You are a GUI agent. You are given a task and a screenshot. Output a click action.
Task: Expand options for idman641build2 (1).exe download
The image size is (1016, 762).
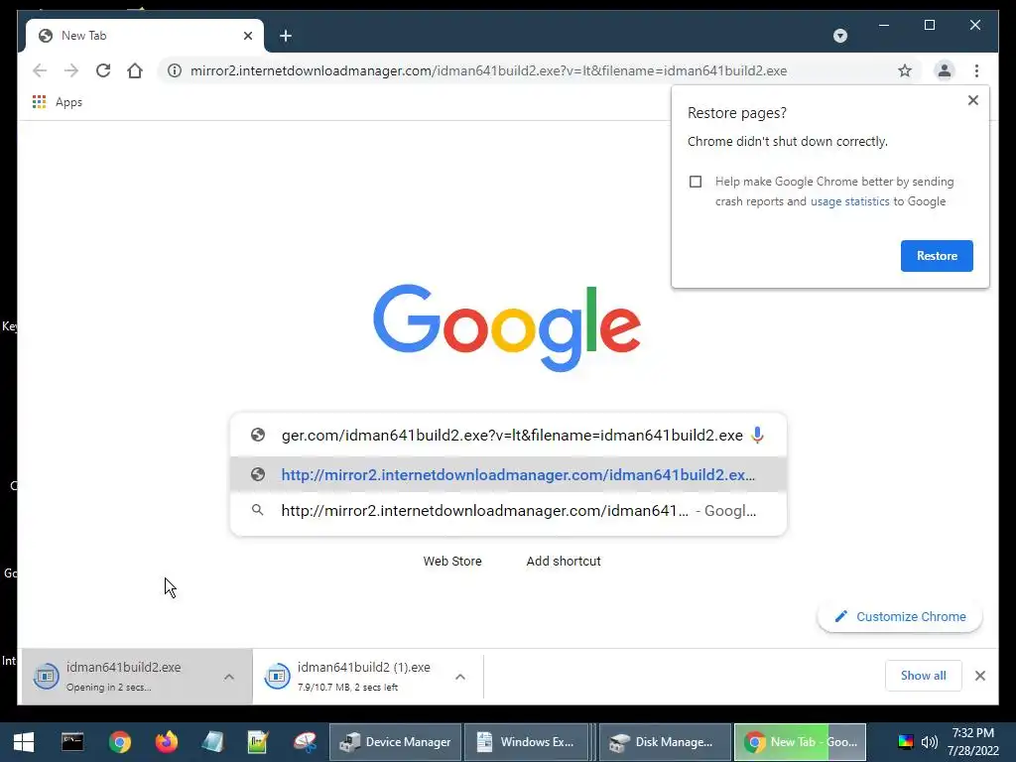pos(460,677)
